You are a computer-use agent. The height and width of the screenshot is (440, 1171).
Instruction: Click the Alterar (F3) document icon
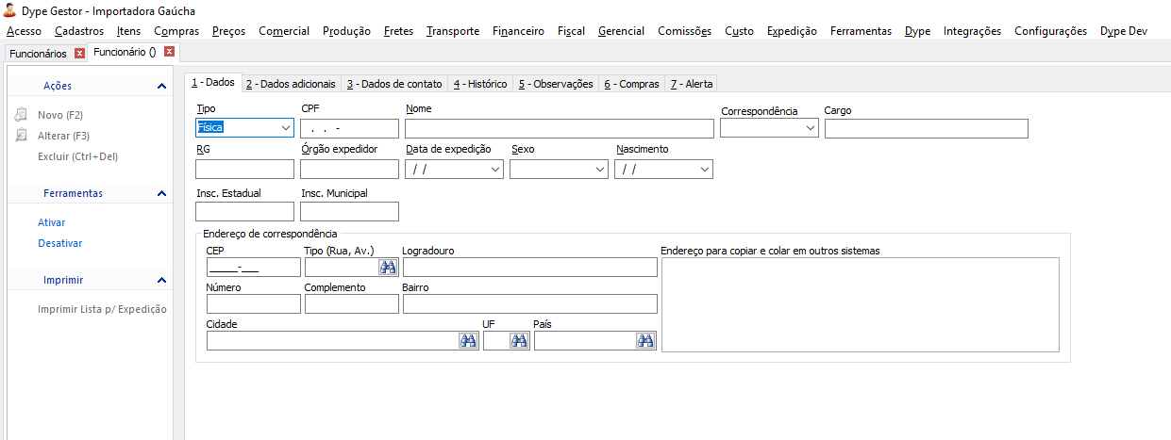point(22,136)
